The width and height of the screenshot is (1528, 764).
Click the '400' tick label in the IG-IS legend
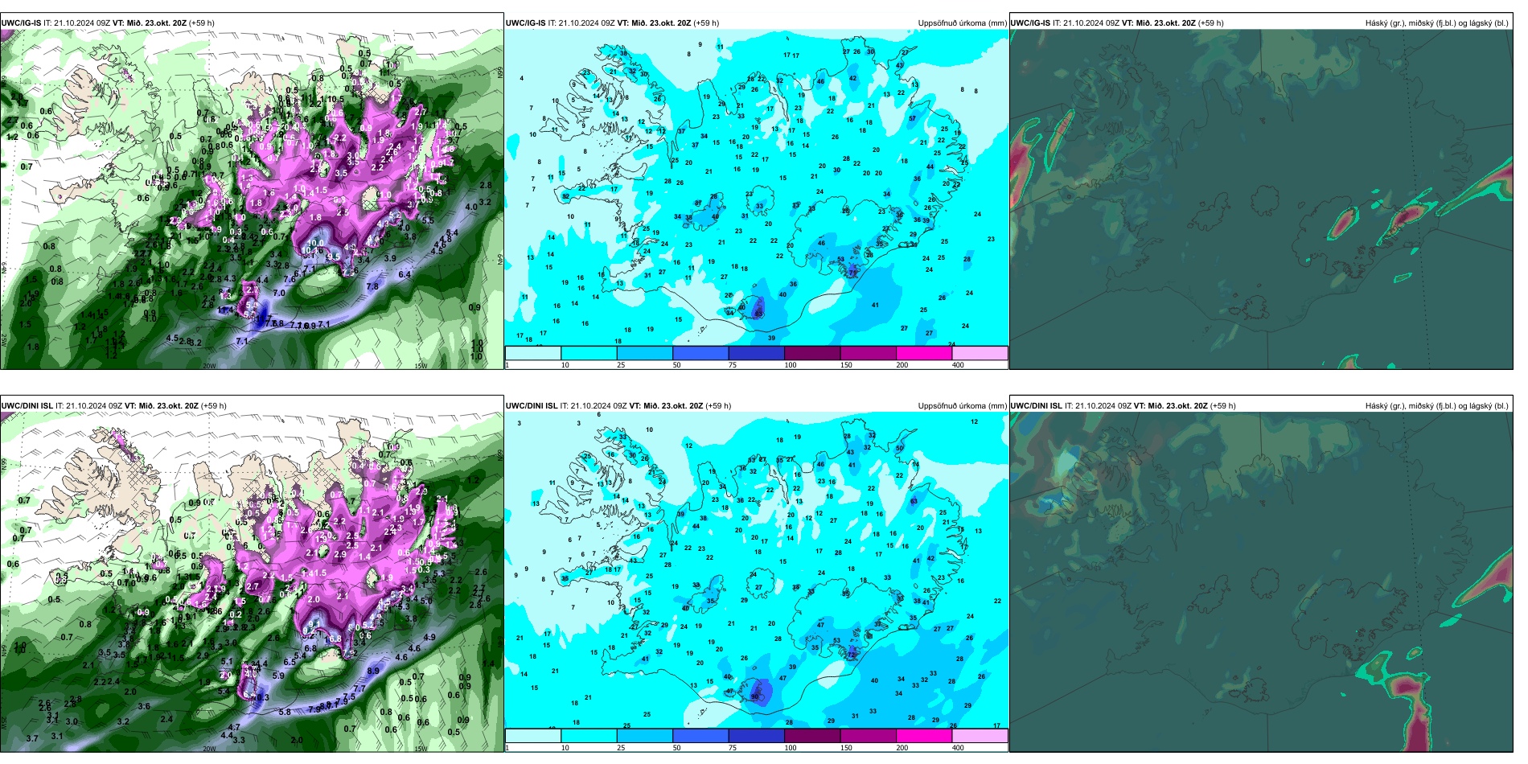[958, 365]
